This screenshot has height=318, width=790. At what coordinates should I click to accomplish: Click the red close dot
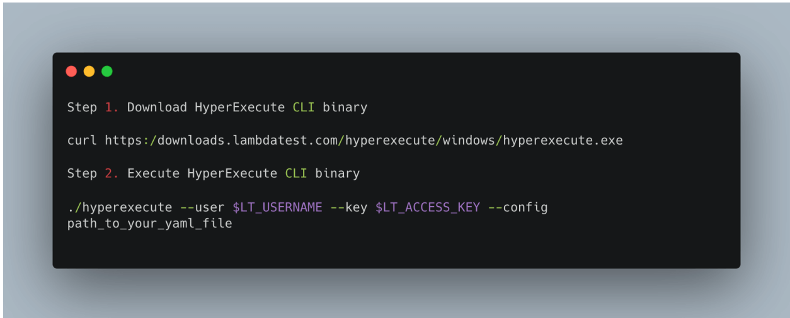(x=71, y=71)
